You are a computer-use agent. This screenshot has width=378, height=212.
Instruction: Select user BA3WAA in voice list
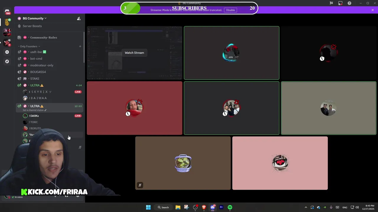pyautogui.click(x=38, y=98)
